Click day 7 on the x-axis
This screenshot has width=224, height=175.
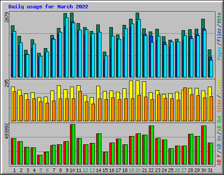(x=54, y=170)
